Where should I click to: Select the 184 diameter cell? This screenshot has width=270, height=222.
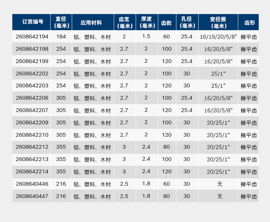point(61,37)
